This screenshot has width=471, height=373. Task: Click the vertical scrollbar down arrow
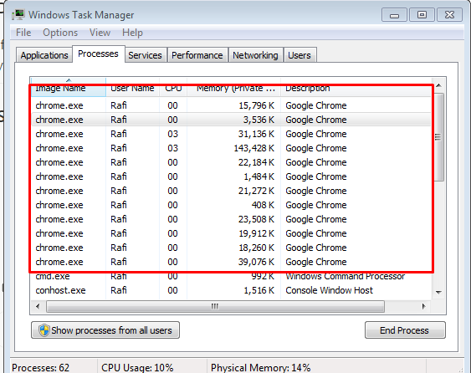[438, 292]
